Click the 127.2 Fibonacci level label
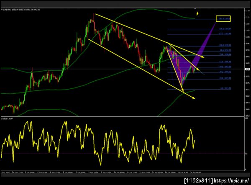The height and width of the screenshot is (185, 251). (225, 33)
